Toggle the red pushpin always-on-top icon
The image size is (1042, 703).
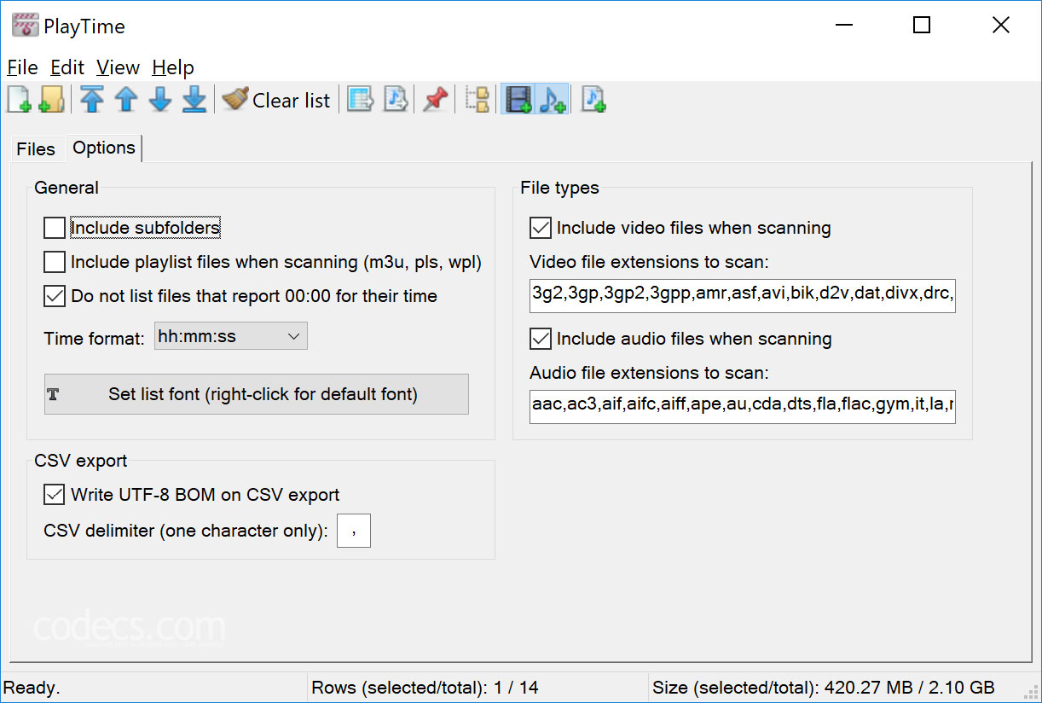click(436, 100)
